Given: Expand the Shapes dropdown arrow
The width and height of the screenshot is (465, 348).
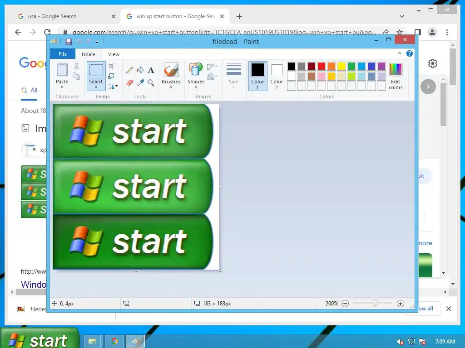Looking at the screenshot, I should tap(196, 87).
